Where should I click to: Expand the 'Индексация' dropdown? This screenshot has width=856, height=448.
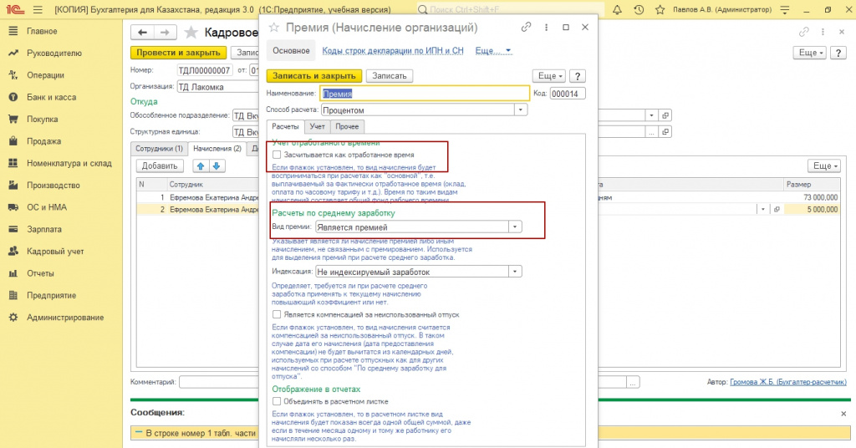click(x=516, y=271)
